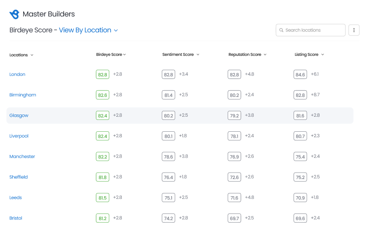Click Glasgow's Reputation Score 79.2 badge

[234, 115]
